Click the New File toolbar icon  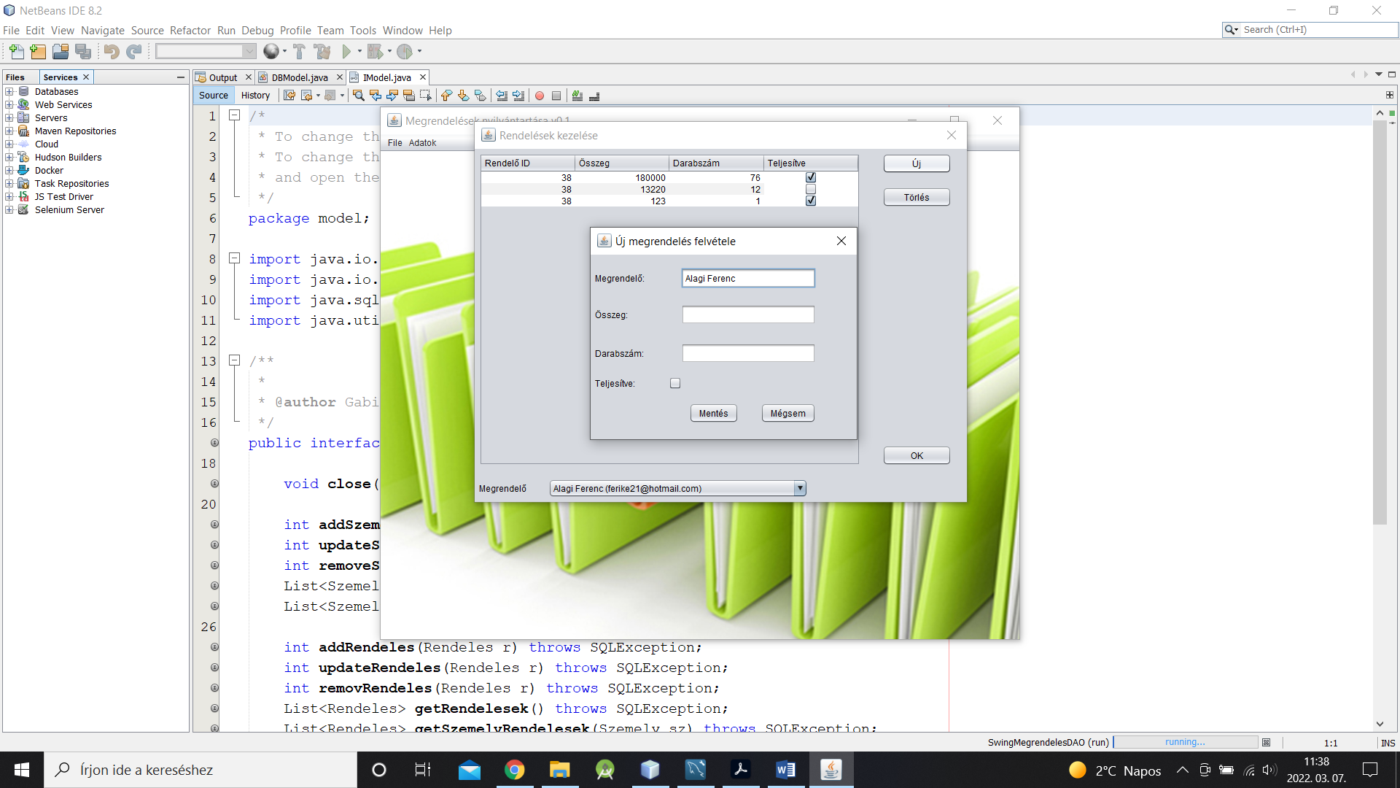(16, 51)
